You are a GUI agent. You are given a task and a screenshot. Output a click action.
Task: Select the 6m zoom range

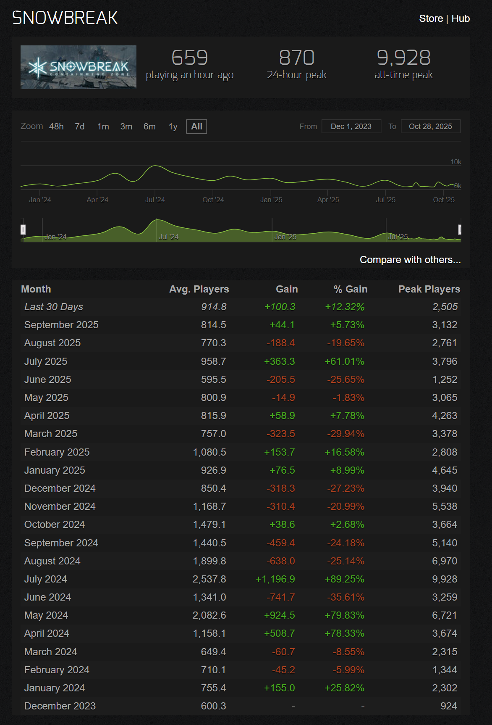(149, 127)
